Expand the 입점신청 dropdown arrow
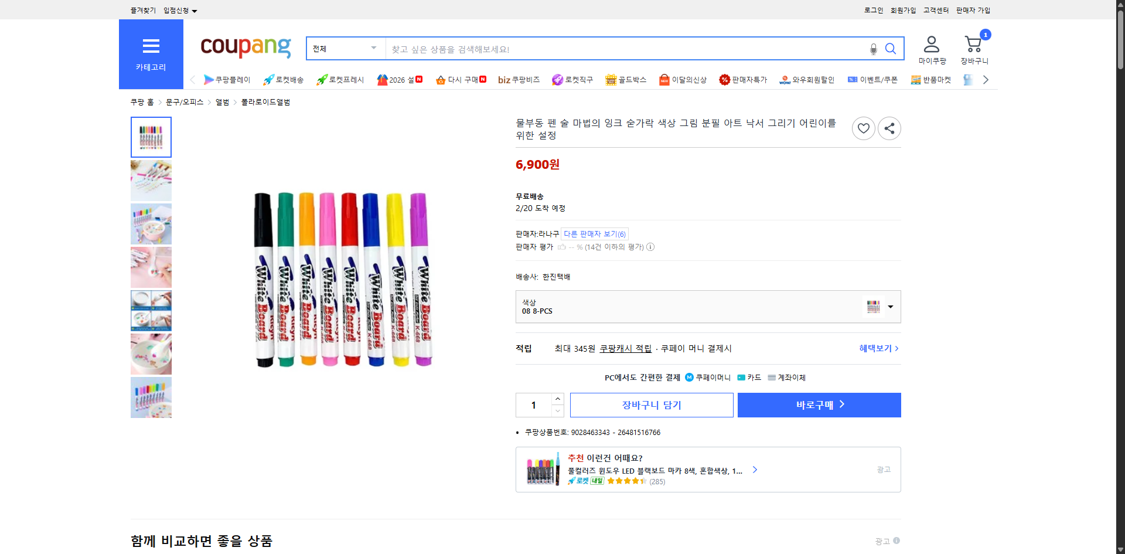1125x554 pixels. pos(195,10)
